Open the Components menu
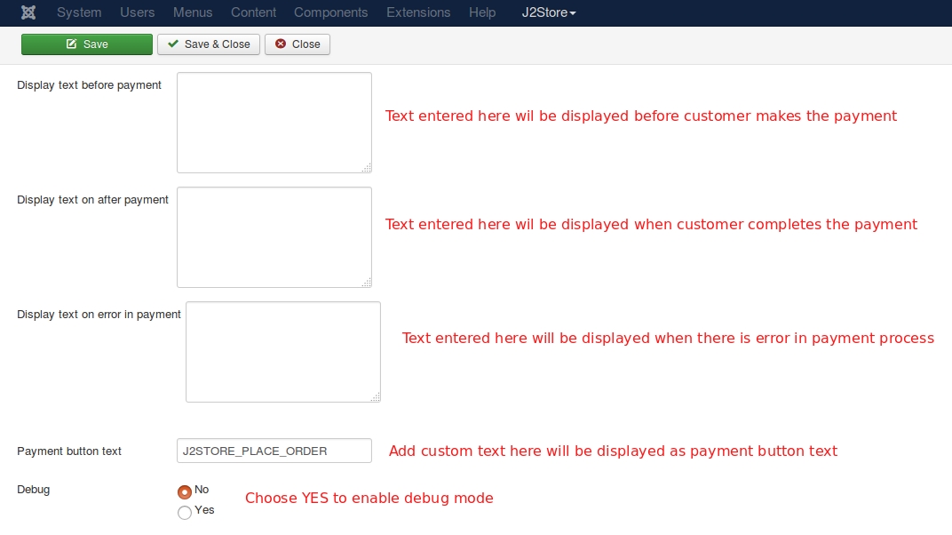The image size is (952, 535). (x=330, y=12)
